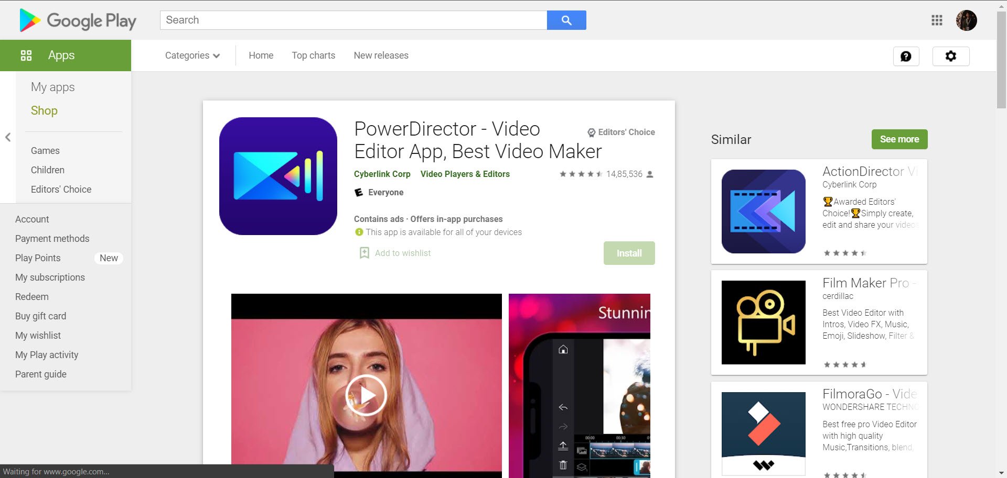Open the ActionDirector title link
1007x478 pixels.
pyautogui.click(x=870, y=171)
